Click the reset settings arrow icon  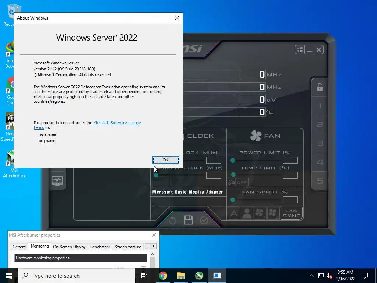coord(172,220)
